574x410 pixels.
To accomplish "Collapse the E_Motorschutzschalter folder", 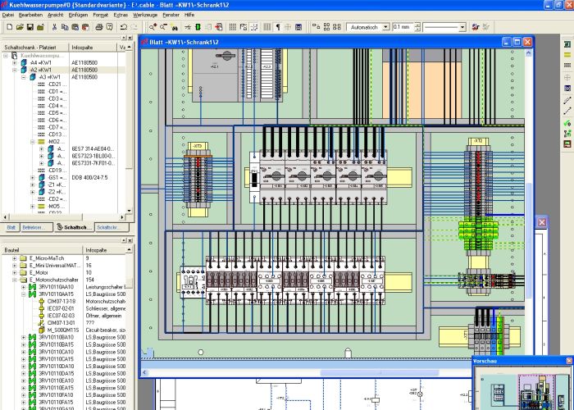I will point(14,280).
